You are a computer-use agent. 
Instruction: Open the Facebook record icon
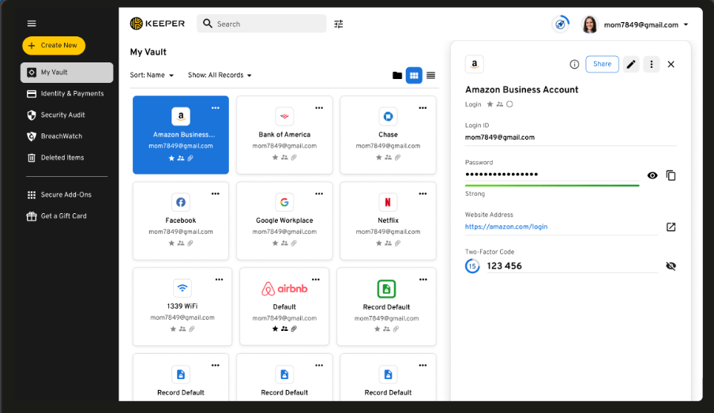181,202
